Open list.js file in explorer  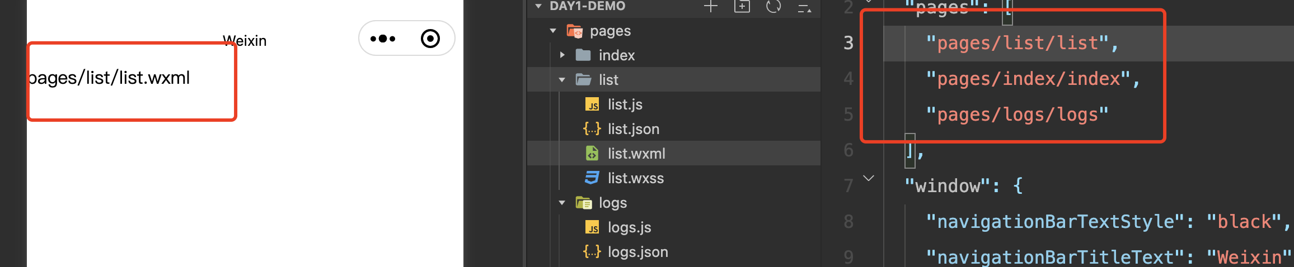(x=625, y=104)
